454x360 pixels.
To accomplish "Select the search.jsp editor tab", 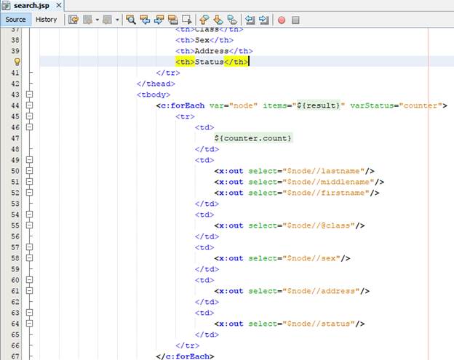I will [31, 5].
